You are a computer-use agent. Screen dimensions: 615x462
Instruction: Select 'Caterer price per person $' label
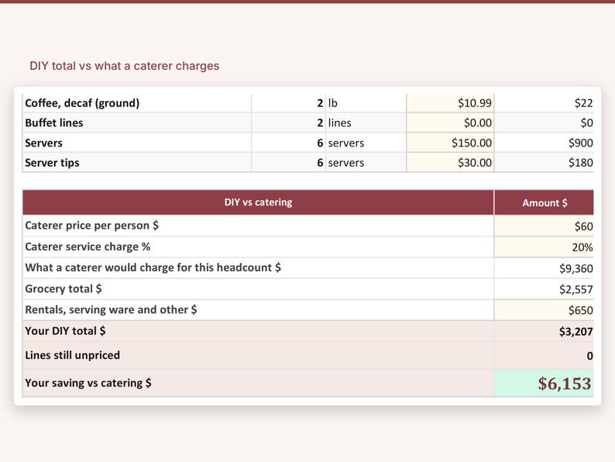pos(91,226)
